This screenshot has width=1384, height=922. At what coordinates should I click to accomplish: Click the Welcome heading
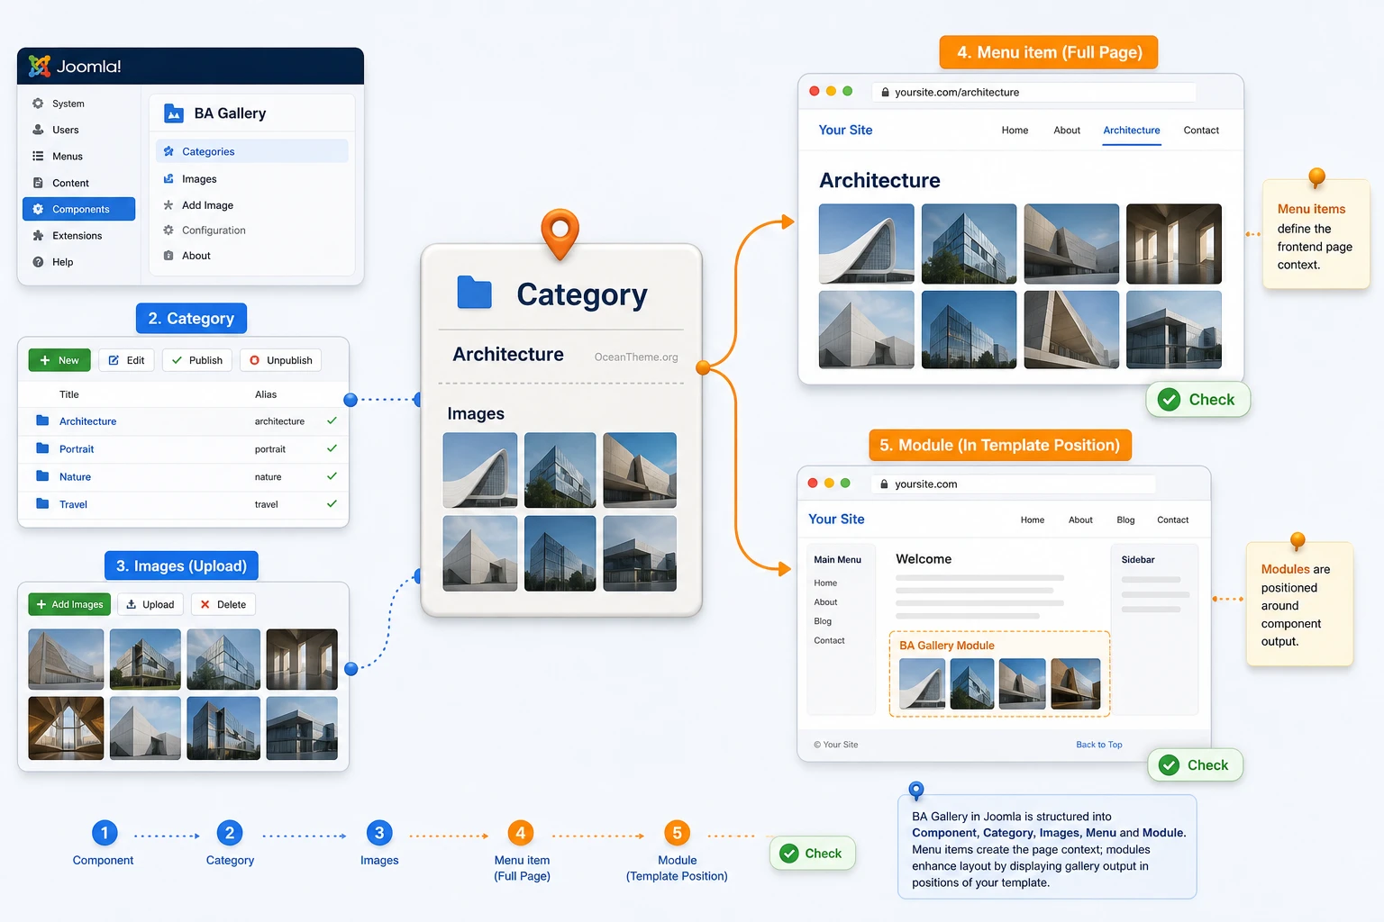pyautogui.click(x=924, y=559)
